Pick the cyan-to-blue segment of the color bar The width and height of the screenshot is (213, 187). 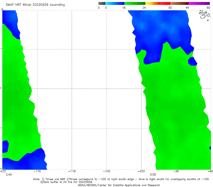pyautogui.click(x=115, y=3)
